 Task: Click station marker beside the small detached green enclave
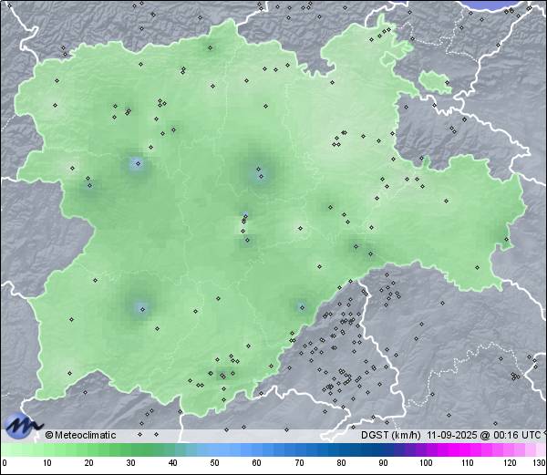point(448,83)
